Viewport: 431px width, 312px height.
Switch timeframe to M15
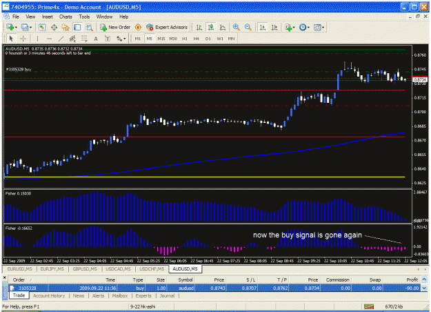(x=161, y=39)
